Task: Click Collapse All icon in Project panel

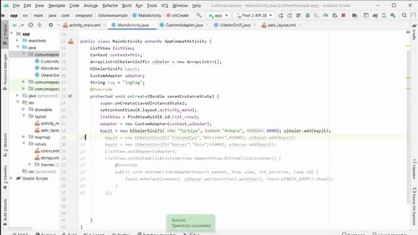Action: (40, 25)
